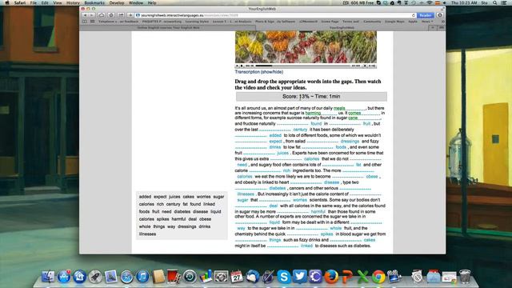Open Spotlight search in menu bar
The image size is (512, 288).
click(495, 2)
